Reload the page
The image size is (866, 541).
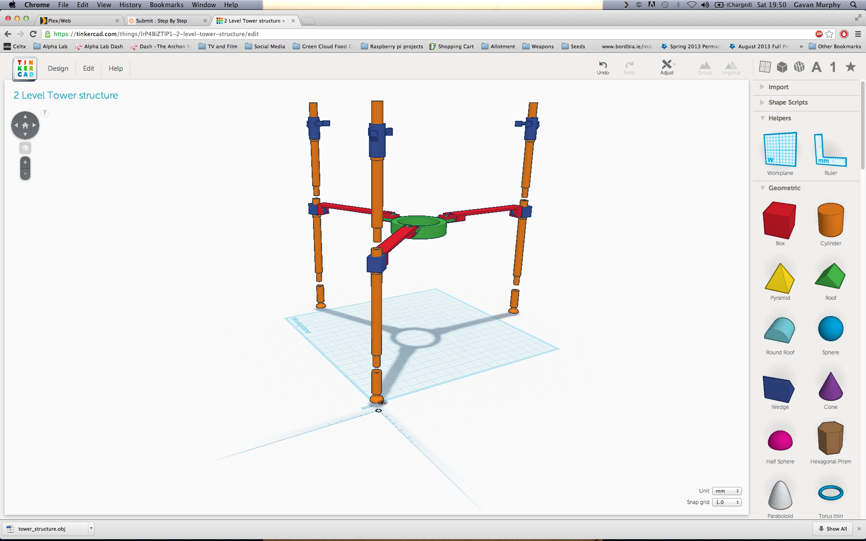click(x=33, y=34)
